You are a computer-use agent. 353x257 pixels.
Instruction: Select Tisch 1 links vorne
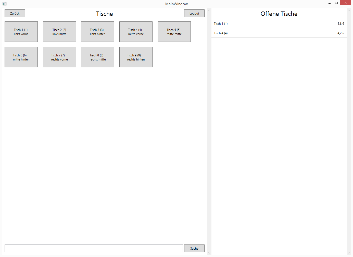pos(21,32)
